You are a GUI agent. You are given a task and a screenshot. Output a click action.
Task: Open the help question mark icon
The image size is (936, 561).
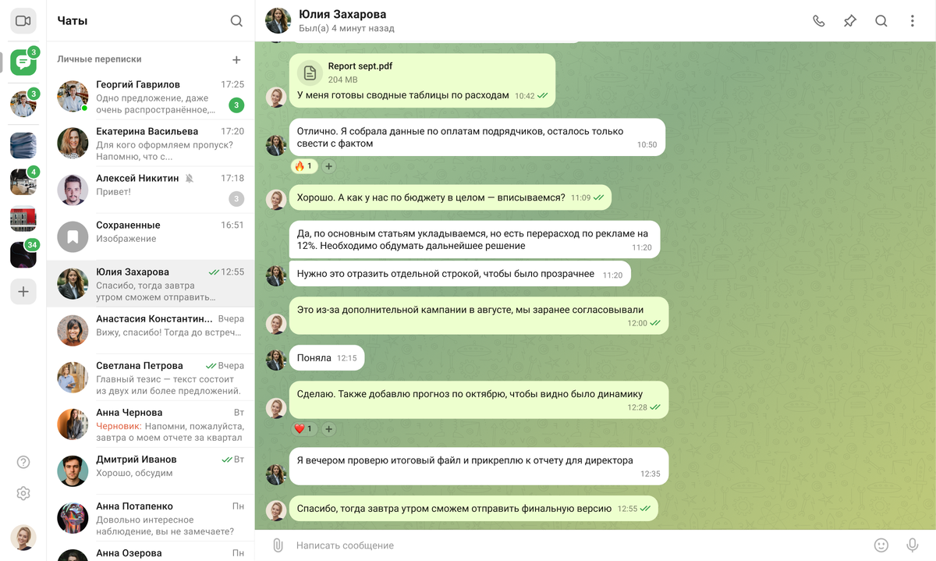click(x=23, y=462)
